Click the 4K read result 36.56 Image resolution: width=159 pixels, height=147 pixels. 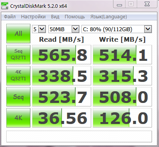click(62, 118)
